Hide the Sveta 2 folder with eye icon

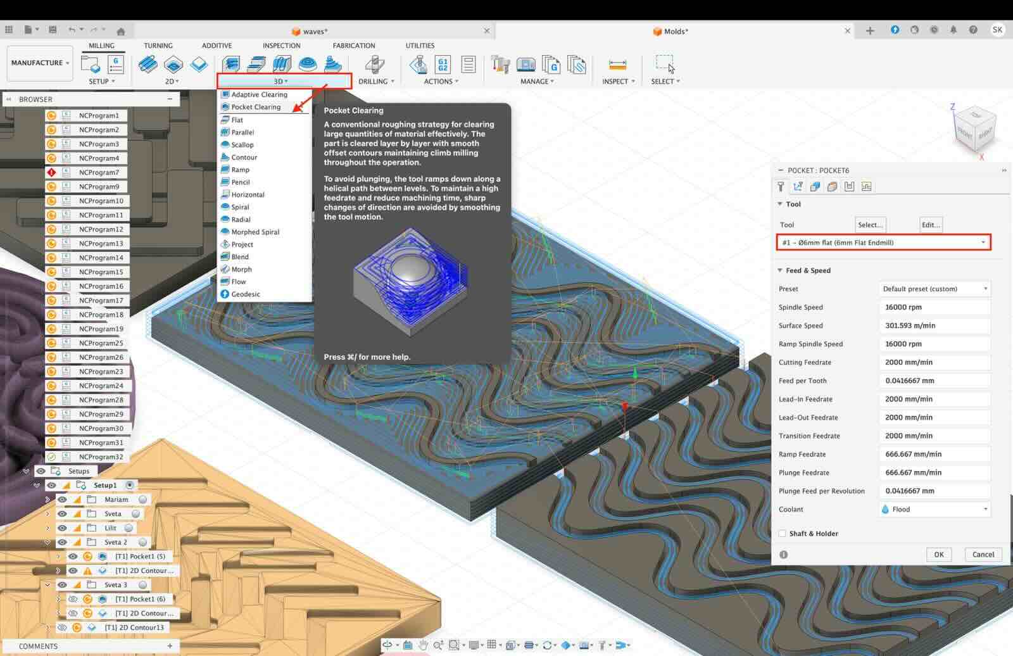pyautogui.click(x=62, y=542)
